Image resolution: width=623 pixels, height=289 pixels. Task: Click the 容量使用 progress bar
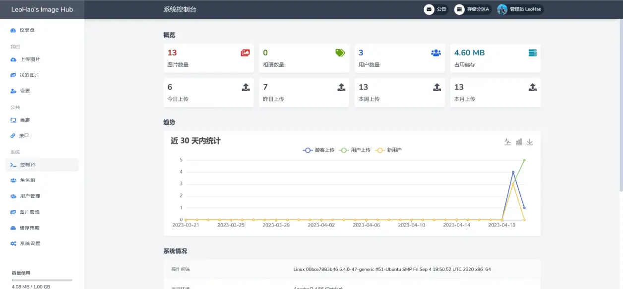[x=42, y=280]
